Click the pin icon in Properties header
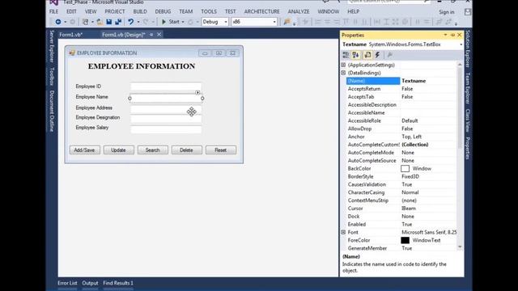 tap(452, 35)
